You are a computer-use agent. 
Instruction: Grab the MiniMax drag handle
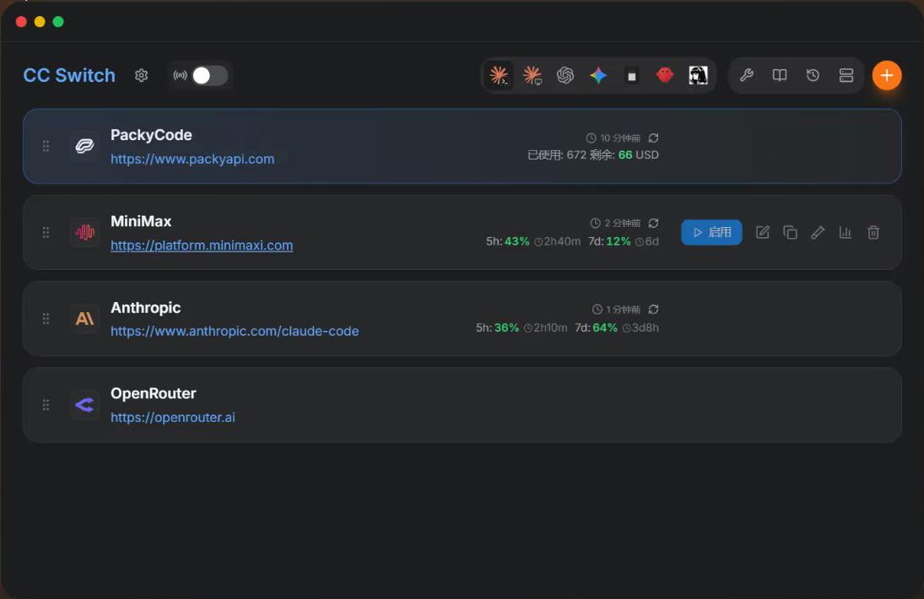click(46, 233)
